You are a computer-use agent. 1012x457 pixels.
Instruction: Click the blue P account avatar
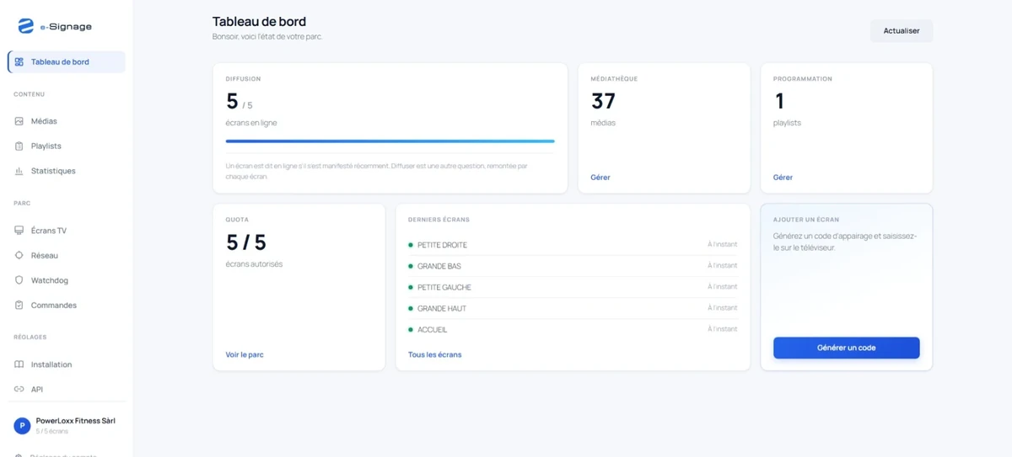pyautogui.click(x=22, y=426)
